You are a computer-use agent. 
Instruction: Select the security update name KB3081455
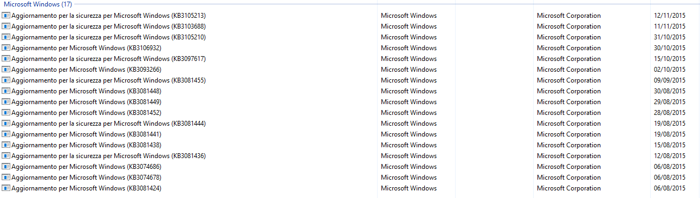point(108,80)
